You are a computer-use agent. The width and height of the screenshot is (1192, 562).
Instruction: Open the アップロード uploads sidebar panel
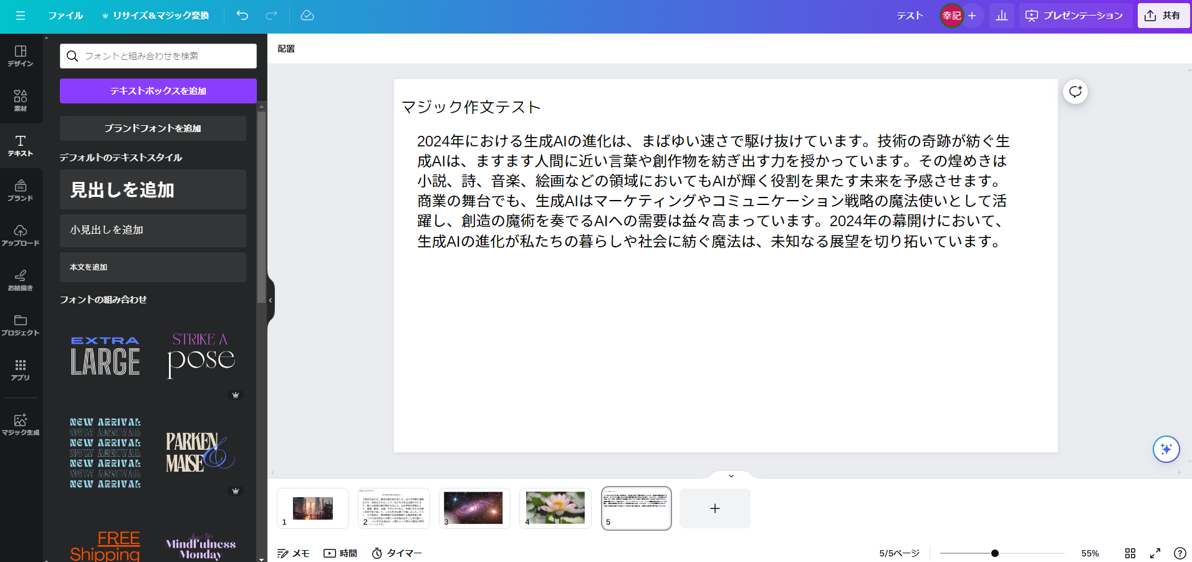pyautogui.click(x=21, y=235)
